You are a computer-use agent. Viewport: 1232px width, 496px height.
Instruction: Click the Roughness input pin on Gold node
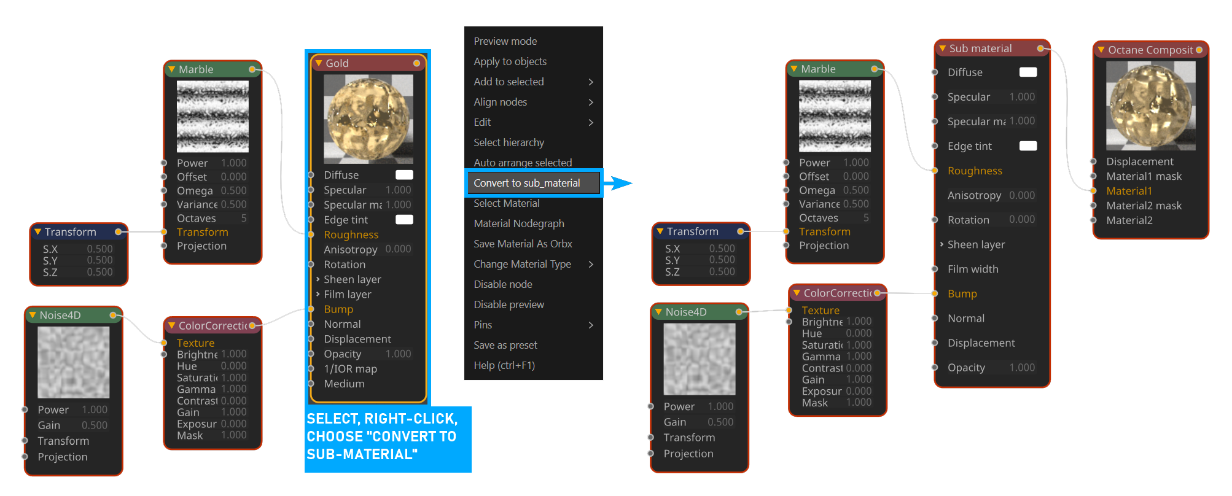click(x=311, y=234)
